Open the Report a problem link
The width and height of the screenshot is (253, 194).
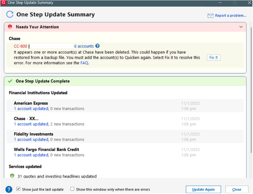pos(231,15)
